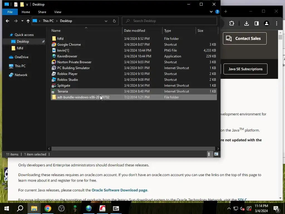The height and width of the screenshot is (214, 285).
Task: Open Oracle Software Download page link
Action: (119, 190)
